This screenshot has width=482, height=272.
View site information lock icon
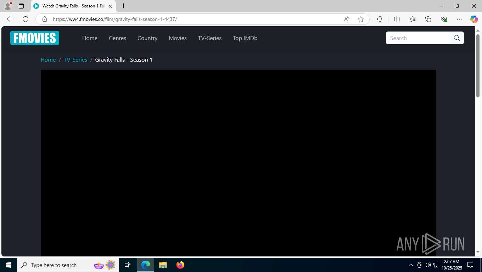point(44,19)
